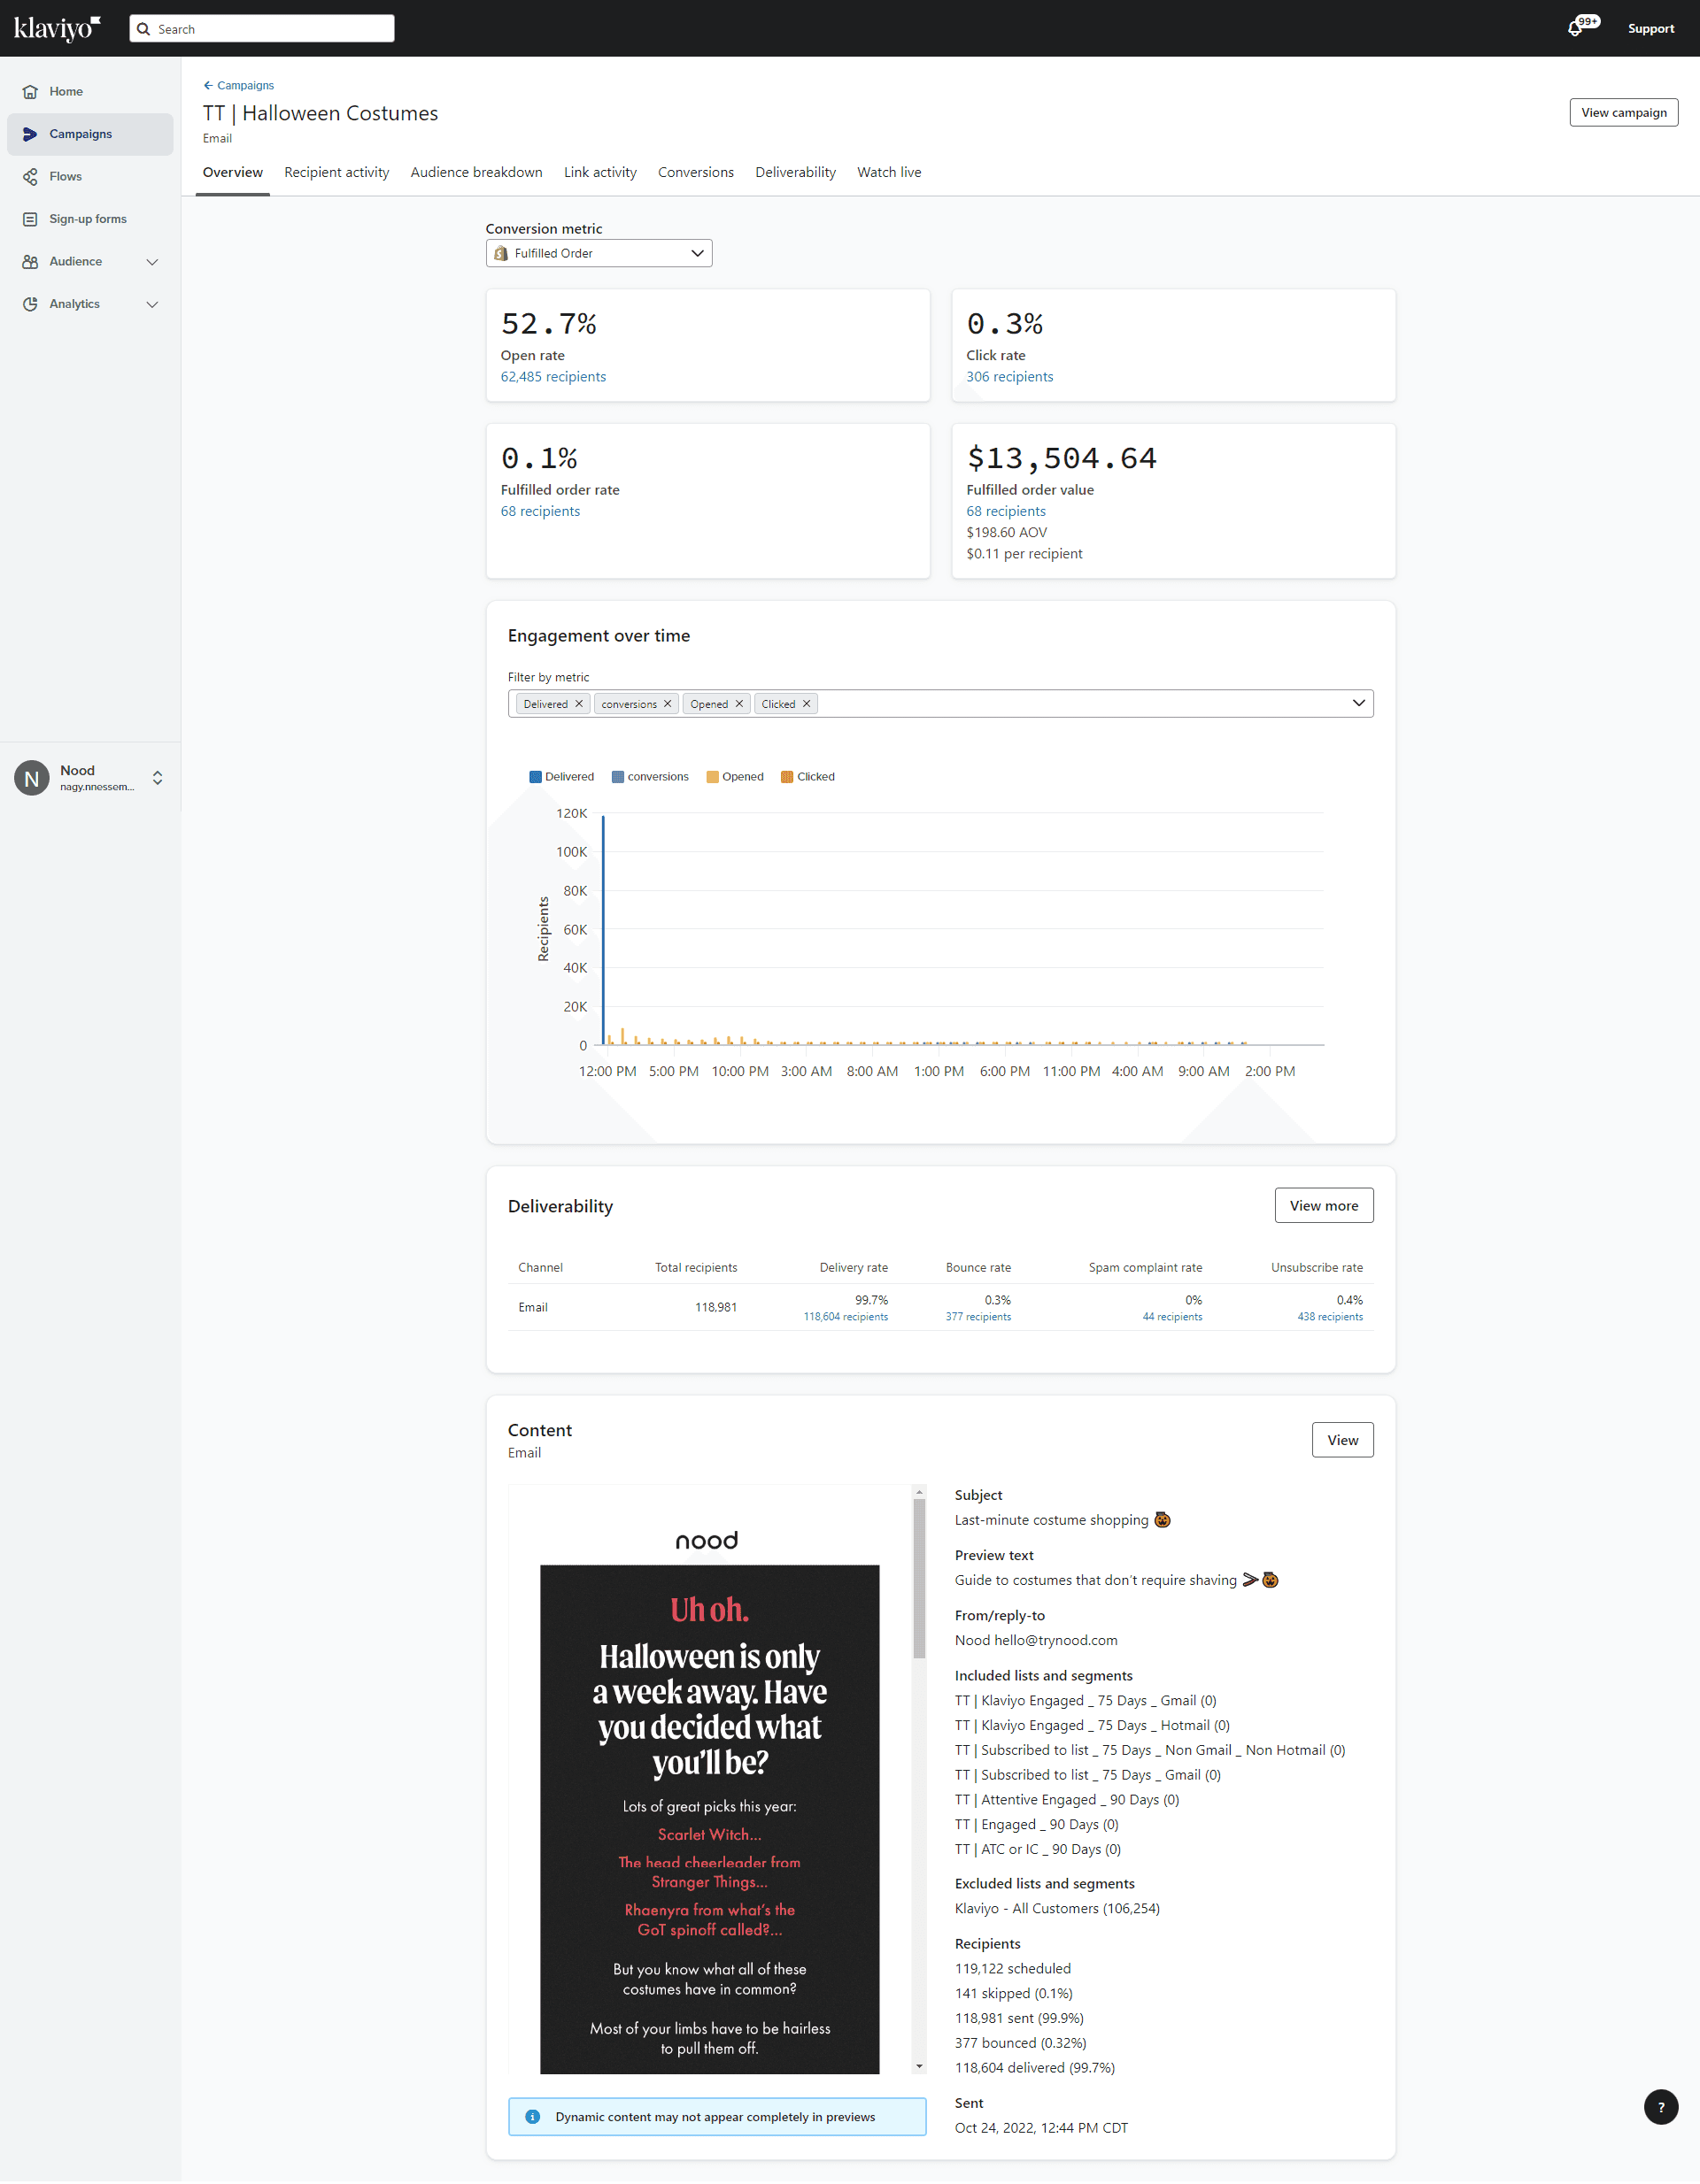Click the 306 recipients click rate link
Image resolution: width=1700 pixels, height=2184 pixels.
[1009, 377]
